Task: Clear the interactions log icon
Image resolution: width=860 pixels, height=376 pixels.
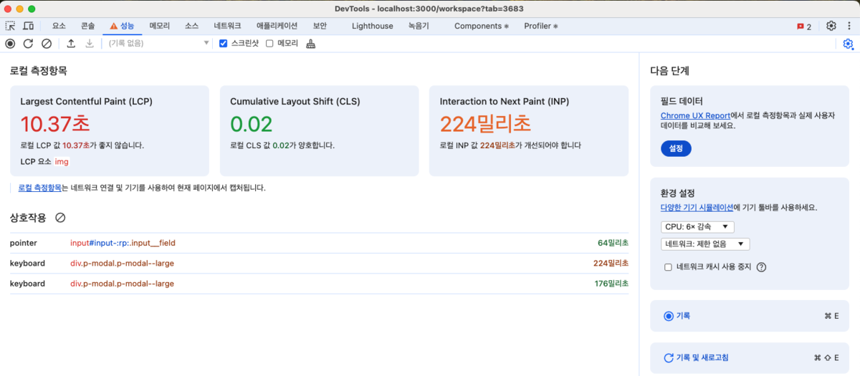Action: (x=61, y=217)
